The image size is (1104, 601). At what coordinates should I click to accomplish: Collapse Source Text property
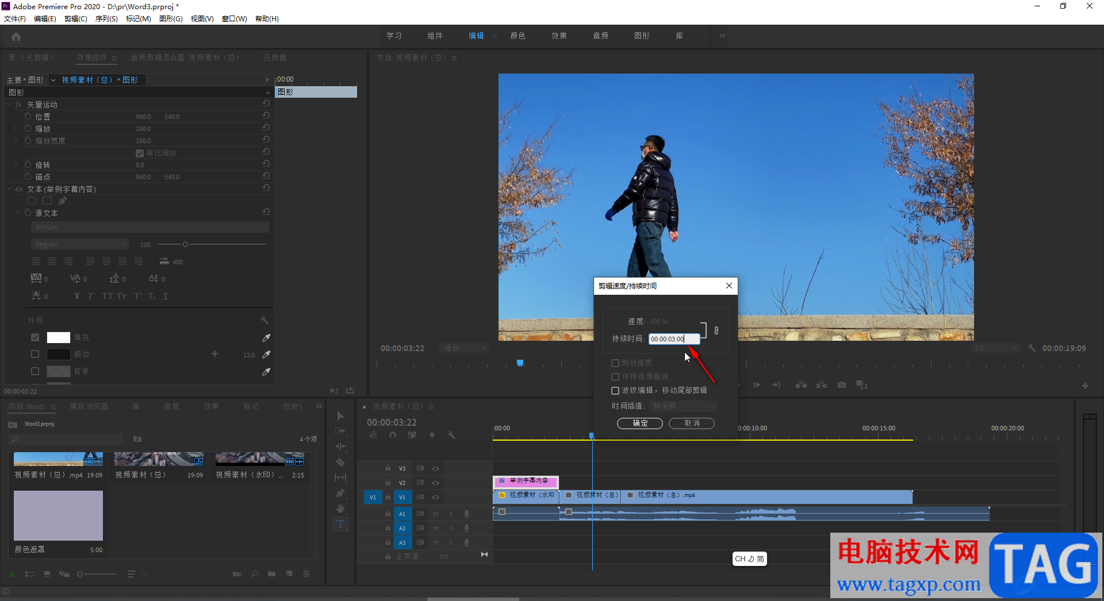(x=17, y=213)
